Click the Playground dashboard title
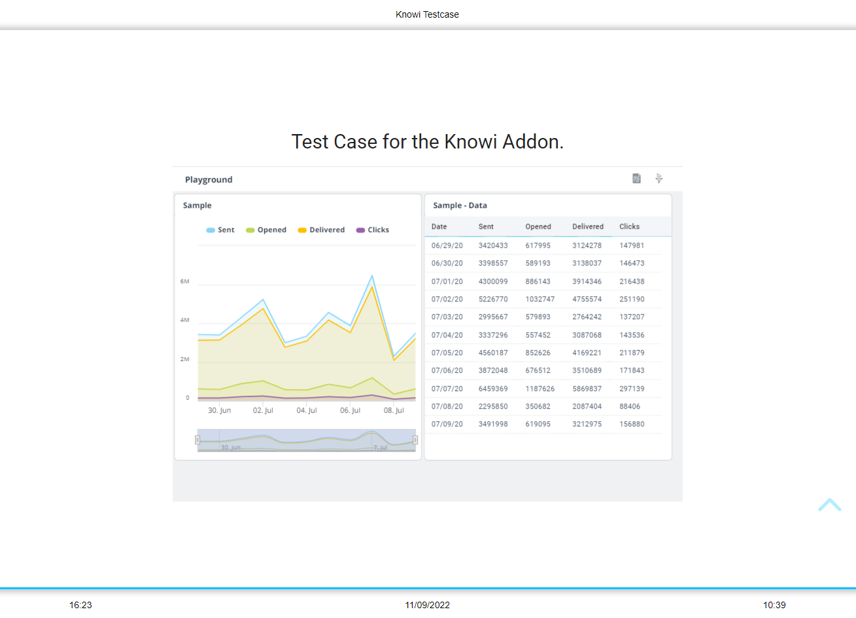 [209, 180]
